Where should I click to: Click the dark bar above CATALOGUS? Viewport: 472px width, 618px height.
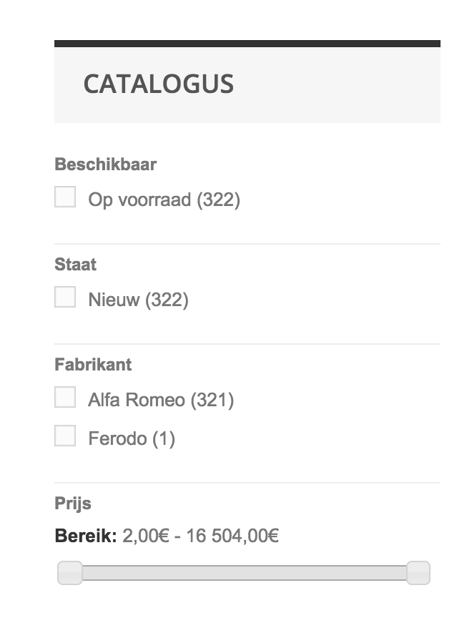point(247,44)
